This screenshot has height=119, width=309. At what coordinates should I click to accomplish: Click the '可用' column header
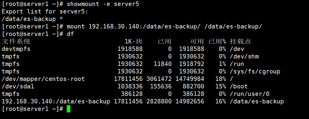point(197,41)
